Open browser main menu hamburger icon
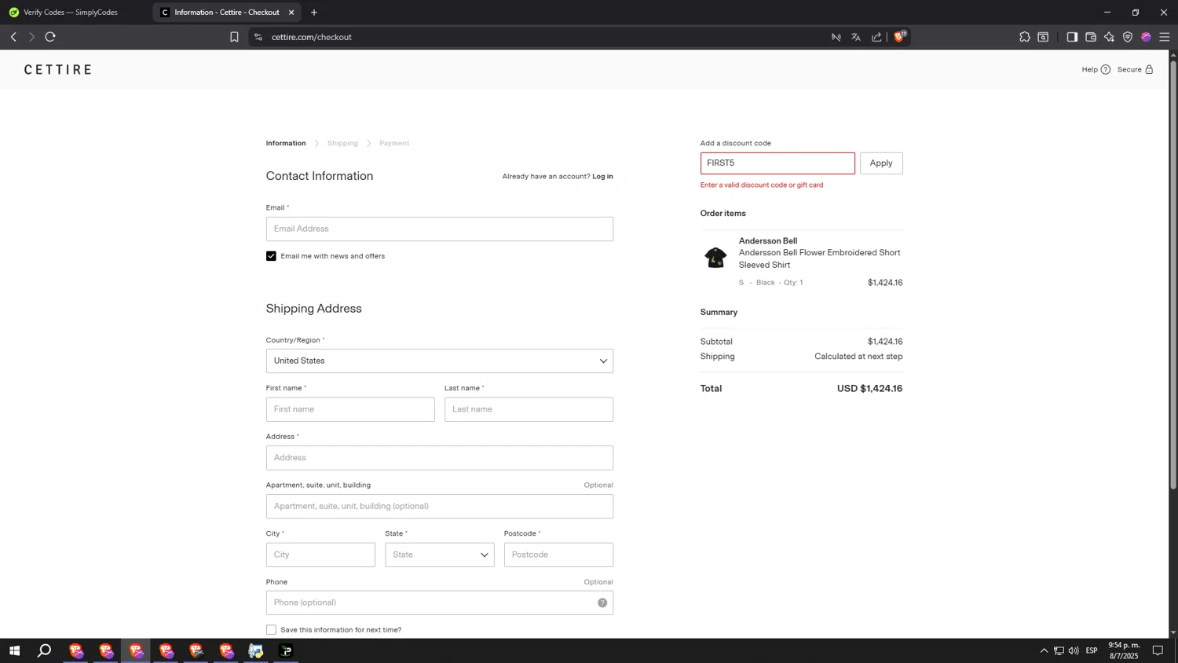The image size is (1178, 663). [x=1165, y=37]
